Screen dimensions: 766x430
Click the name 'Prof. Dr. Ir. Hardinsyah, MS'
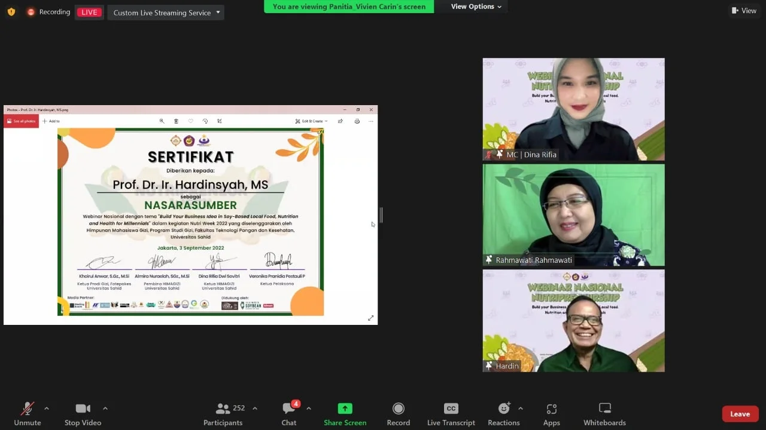(190, 185)
